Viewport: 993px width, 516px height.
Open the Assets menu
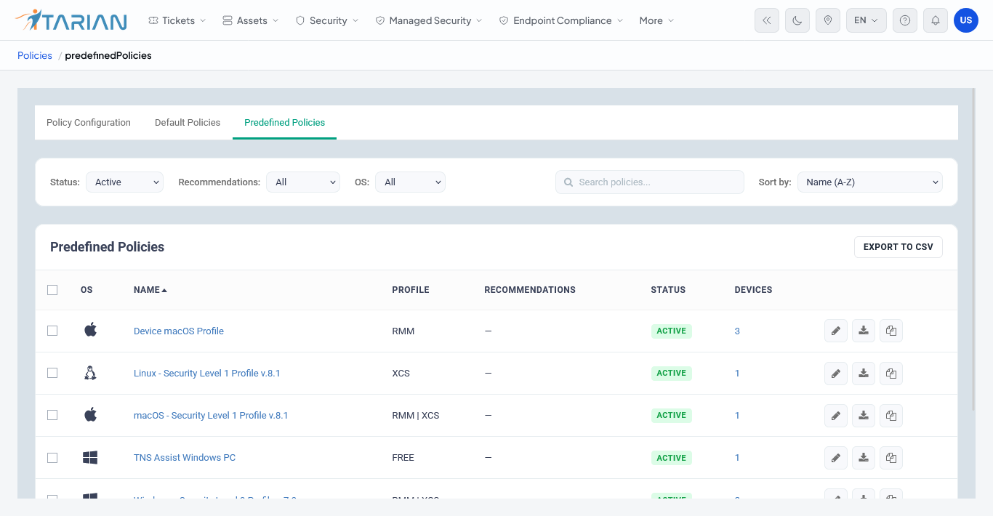point(251,20)
